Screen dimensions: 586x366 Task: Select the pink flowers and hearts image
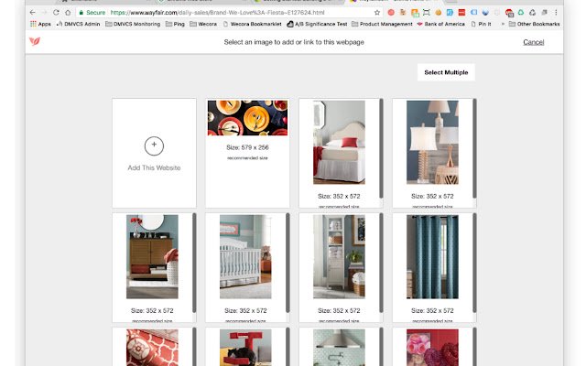(x=432, y=348)
